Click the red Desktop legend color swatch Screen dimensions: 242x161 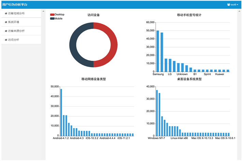[x=52, y=15]
